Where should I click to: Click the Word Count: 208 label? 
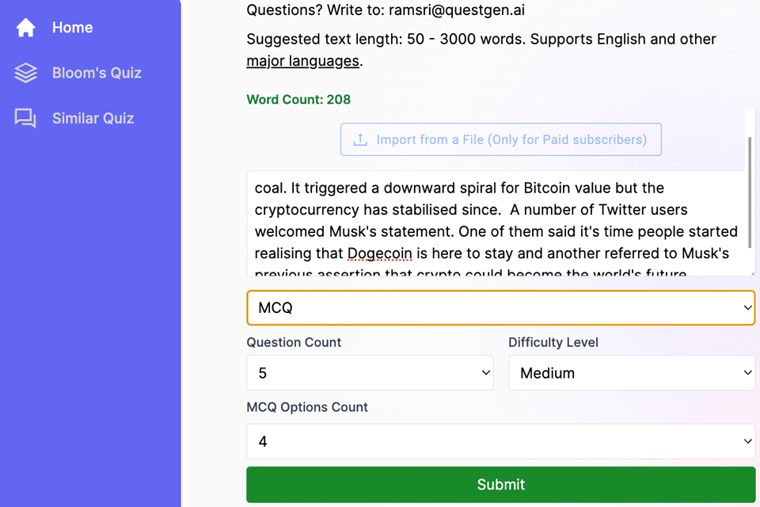(298, 100)
